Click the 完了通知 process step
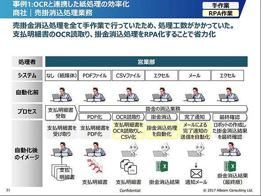The width and height of the screenshot is (261, 196). 195,117
